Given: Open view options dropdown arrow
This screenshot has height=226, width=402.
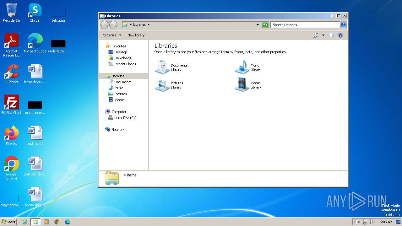Looking at the screenshot, I should click(x=323, y=35).
